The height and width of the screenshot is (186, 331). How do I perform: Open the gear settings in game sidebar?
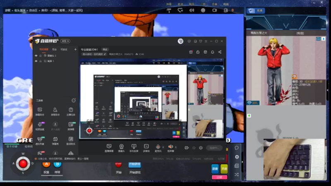(x=237, y=157)
